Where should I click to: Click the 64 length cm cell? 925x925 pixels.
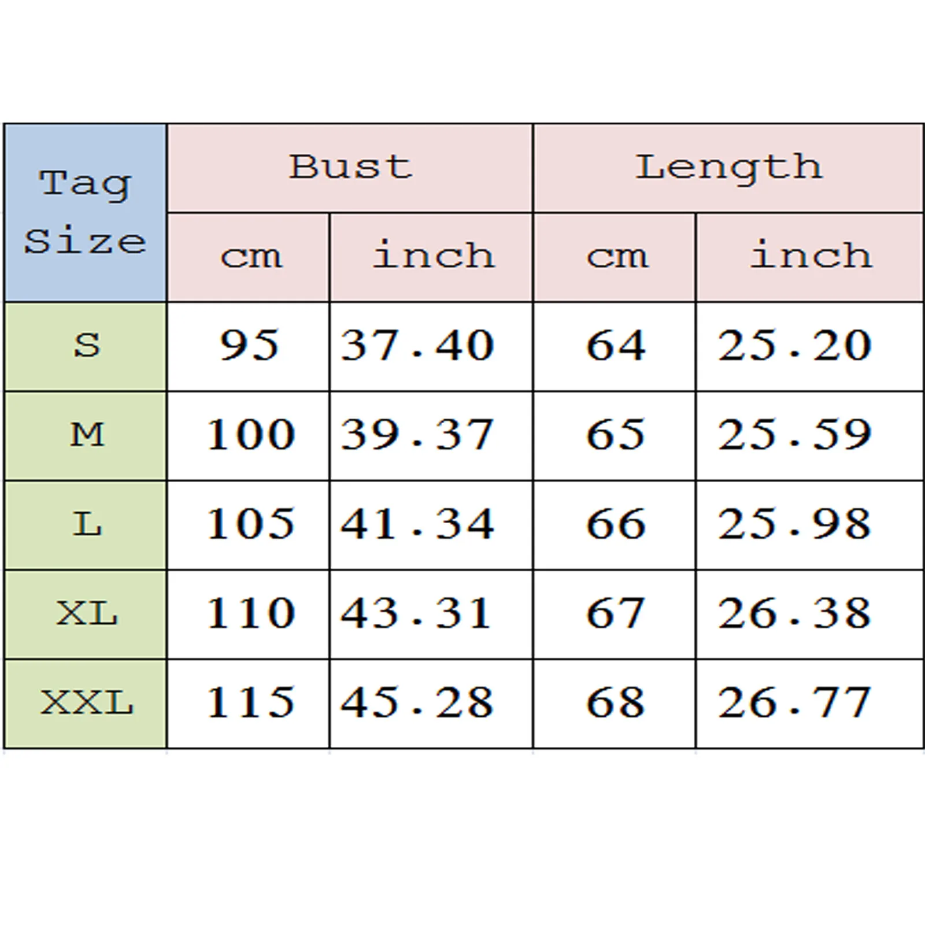coord(615,346)
